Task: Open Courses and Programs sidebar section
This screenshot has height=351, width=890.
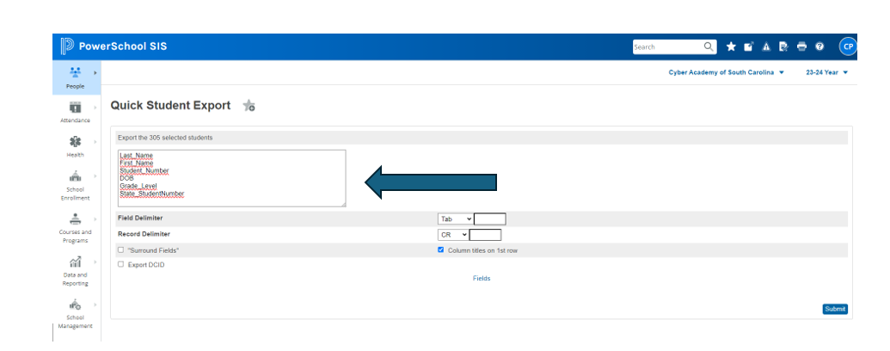Action: coord(76,228)
